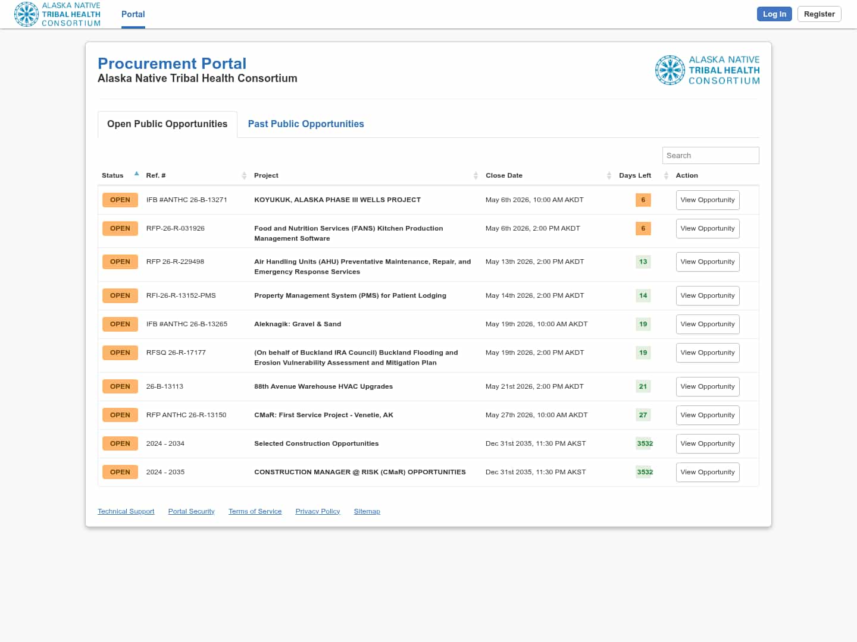This screenshot has height=642, width=857.
Task: Sort table by Status column arrow
Action: (x=136, y=174)
